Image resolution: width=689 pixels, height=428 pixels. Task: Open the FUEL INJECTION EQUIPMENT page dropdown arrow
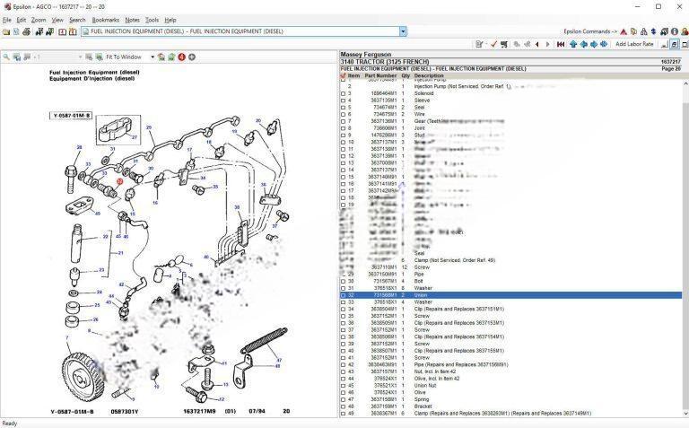tap(403, 31)
